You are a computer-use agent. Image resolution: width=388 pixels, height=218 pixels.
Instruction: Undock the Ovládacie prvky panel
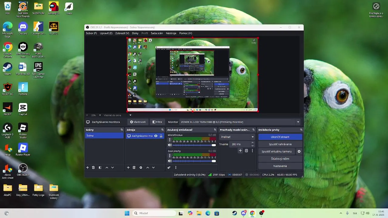click(x=301, y=130)
